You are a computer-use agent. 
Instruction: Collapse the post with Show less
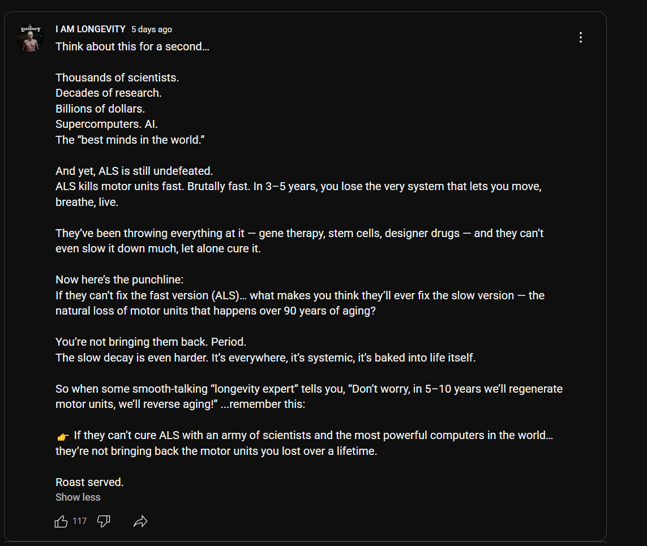click(x=78, y=497)
